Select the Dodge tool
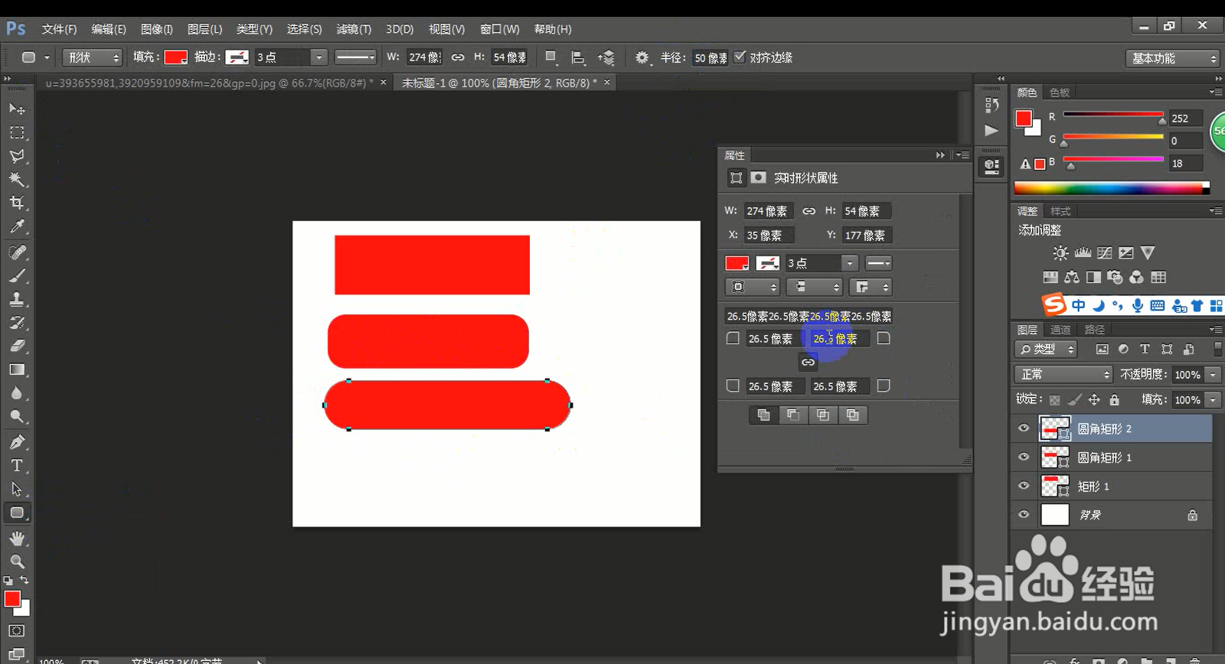1225x664 pixels. tap(17, 417)
